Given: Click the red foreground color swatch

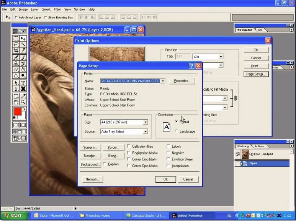Looking at the screenshot, I should pos(17,112).
